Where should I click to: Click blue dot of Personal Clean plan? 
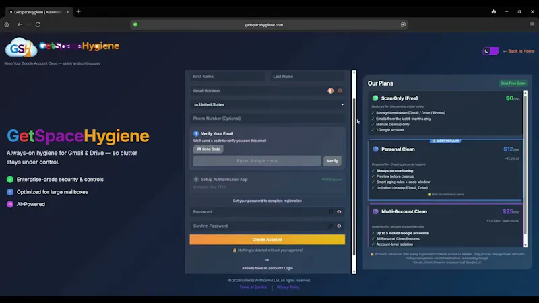[375, 149]
